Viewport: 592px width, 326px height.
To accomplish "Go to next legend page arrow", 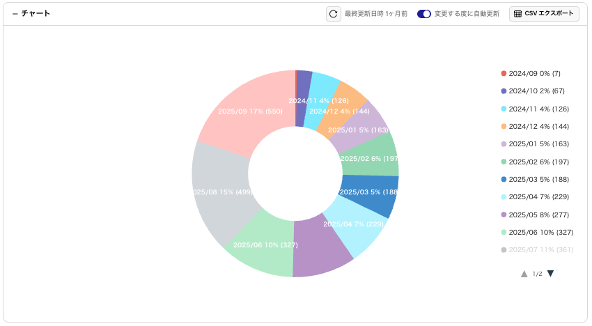I will click(x=550, y=274).
